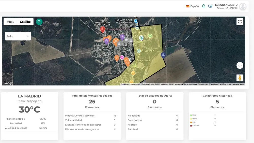The image size is (254, 143).
Task: Click the red Extremo legend swatch
Action: point(191,126)
